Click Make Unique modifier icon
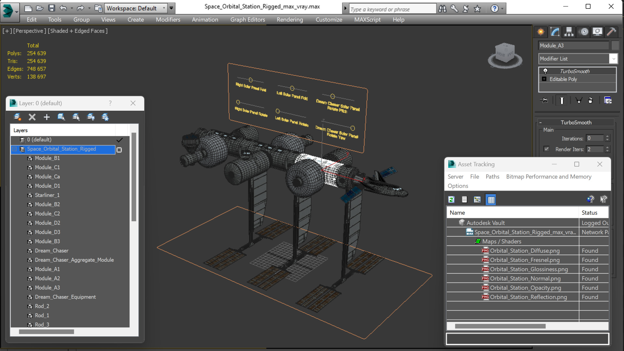The height and width of the screenshot is (351, 624). tap(579, 100)
